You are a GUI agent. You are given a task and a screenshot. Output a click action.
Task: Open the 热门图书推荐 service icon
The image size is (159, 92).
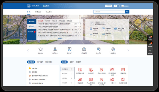click(x=123, y=79)
